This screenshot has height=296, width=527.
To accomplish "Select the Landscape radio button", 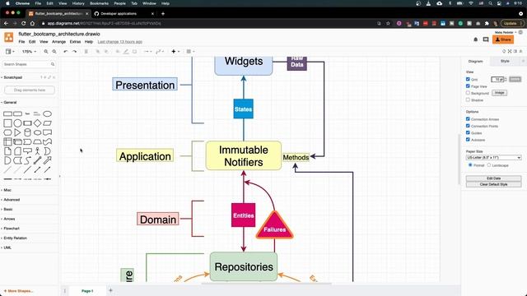I will coord(489,165).
